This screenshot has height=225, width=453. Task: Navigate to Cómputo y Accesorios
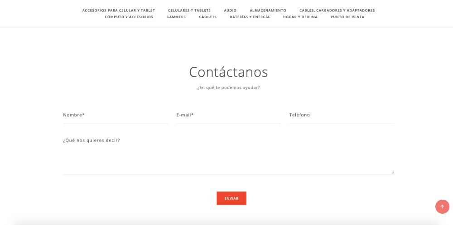129,17
